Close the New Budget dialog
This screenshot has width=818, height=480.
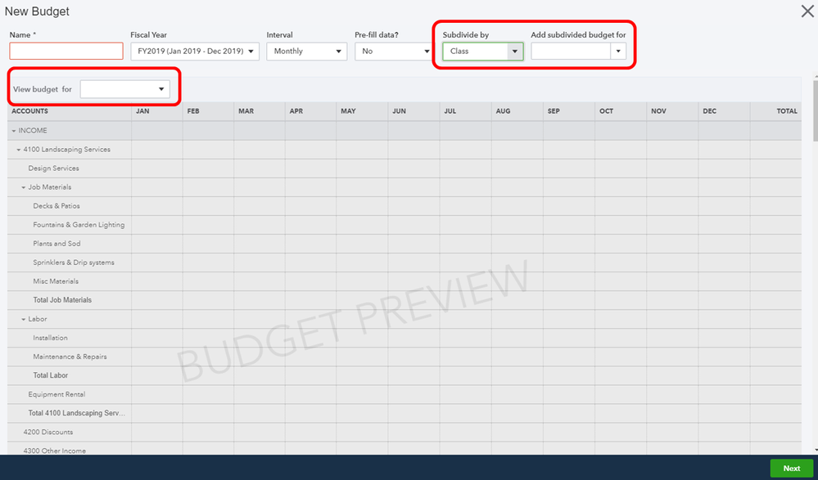pyautogui.click(x=807, y=11)
